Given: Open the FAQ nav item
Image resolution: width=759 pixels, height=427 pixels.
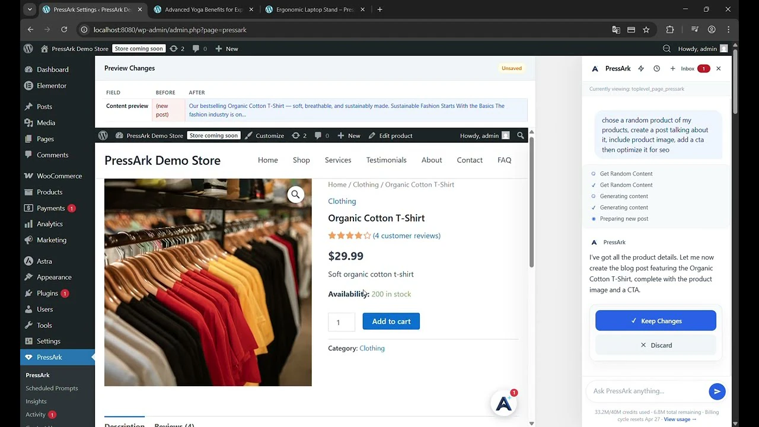Looking at the screenshot, I should click(x=505, y=160).
